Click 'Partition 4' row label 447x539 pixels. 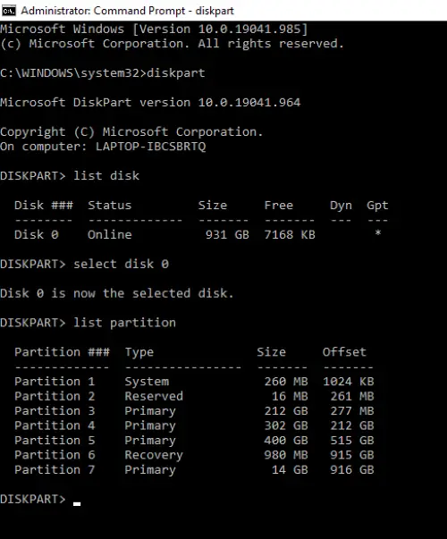[x=55, y=425]
